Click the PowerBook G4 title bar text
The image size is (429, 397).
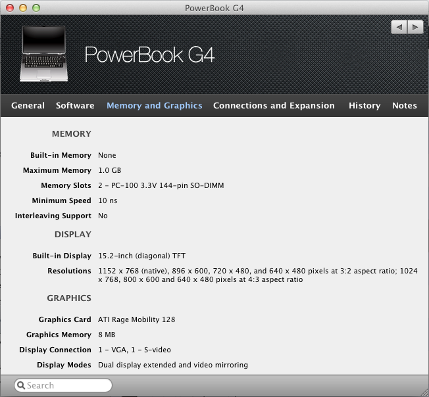(x=214, y=8)
